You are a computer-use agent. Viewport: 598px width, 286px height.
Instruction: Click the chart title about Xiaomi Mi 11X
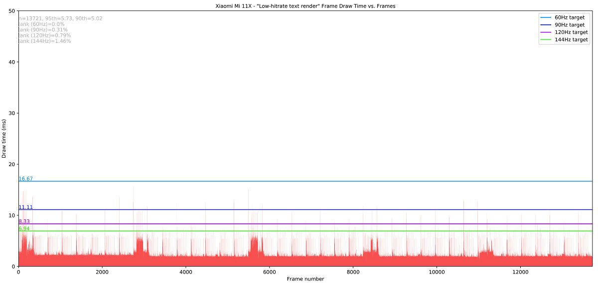point(305,6)
